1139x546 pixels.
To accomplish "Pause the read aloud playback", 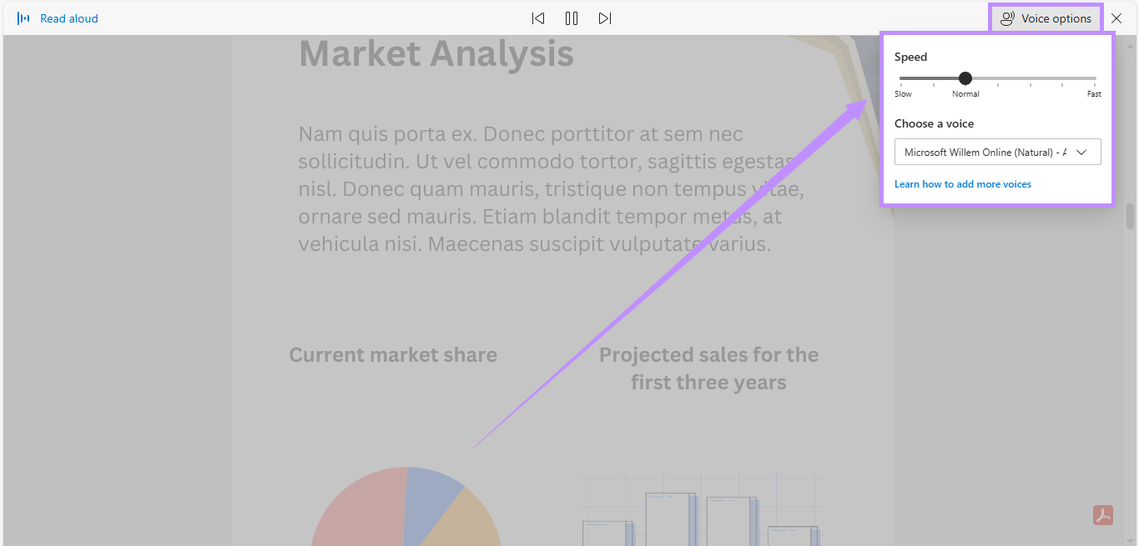I will tap(572, 18).
